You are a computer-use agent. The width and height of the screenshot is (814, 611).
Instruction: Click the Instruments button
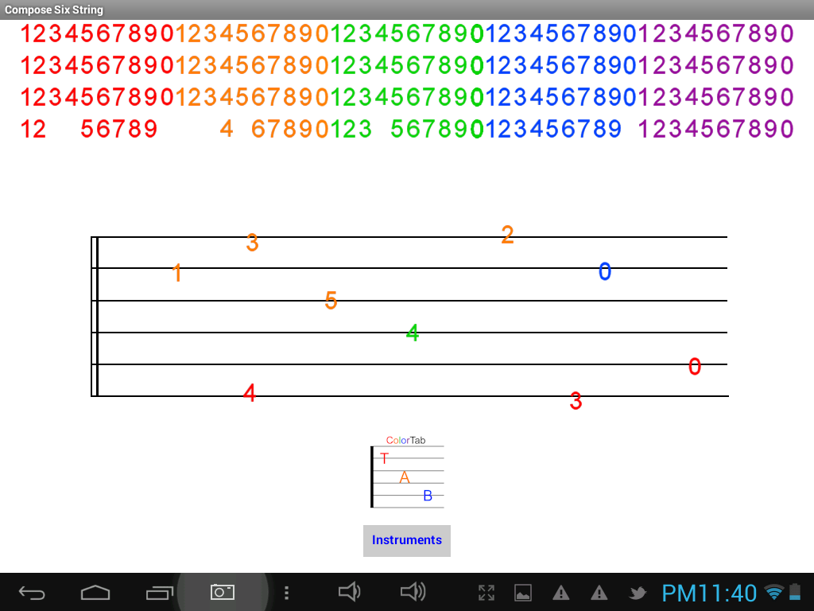point(407,540)
